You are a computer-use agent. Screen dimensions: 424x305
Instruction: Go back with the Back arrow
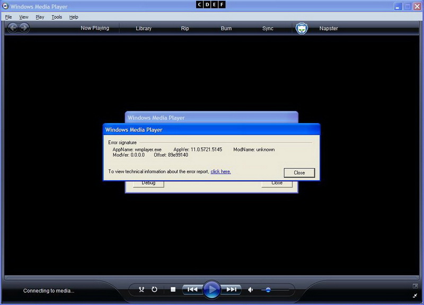13,28
